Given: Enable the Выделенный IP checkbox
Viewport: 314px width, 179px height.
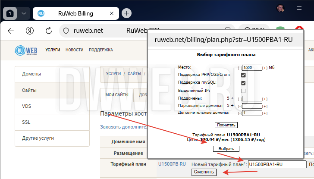Looking at the screenshot, I should [243, 91].
